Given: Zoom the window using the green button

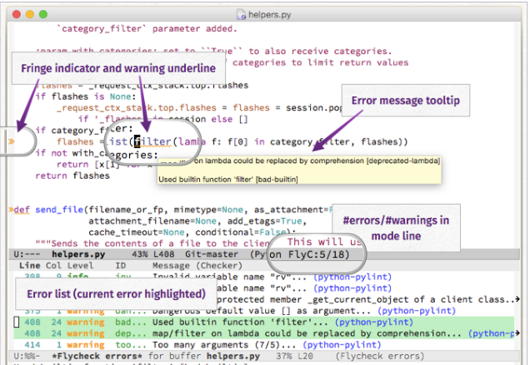Looking at the screenshot, I should coord(43,14).
